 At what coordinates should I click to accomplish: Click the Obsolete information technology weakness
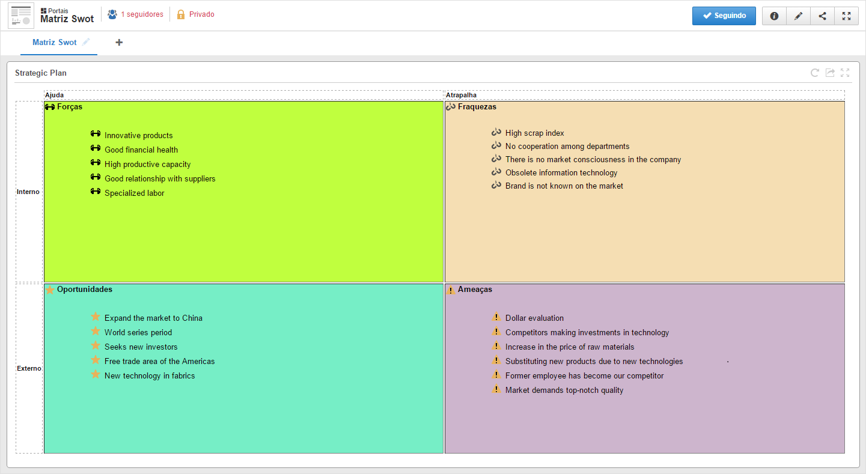[561, 173]
